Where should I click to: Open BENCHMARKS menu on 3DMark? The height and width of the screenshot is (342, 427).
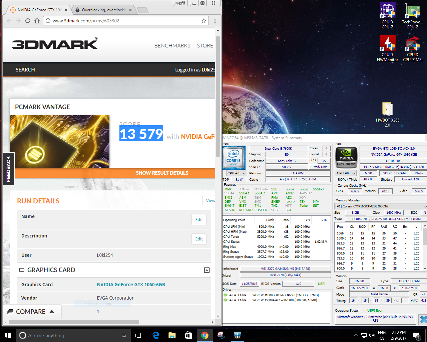(x=172, y=46)
